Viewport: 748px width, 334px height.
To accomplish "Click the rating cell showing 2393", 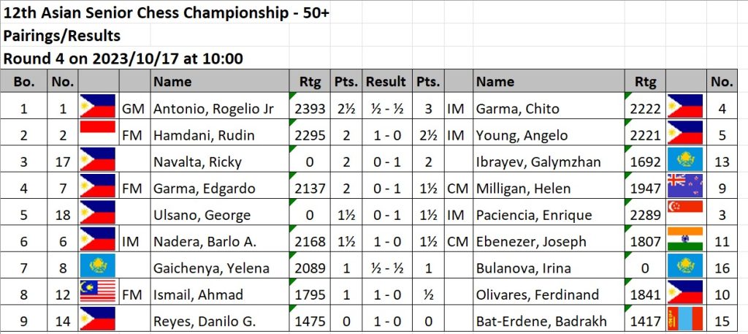I will coord(310,109).
